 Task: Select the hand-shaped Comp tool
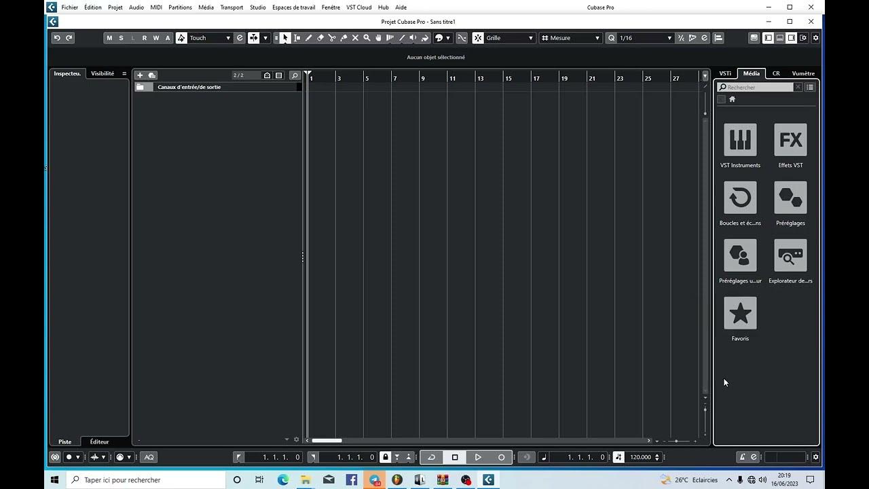(378, 38)
